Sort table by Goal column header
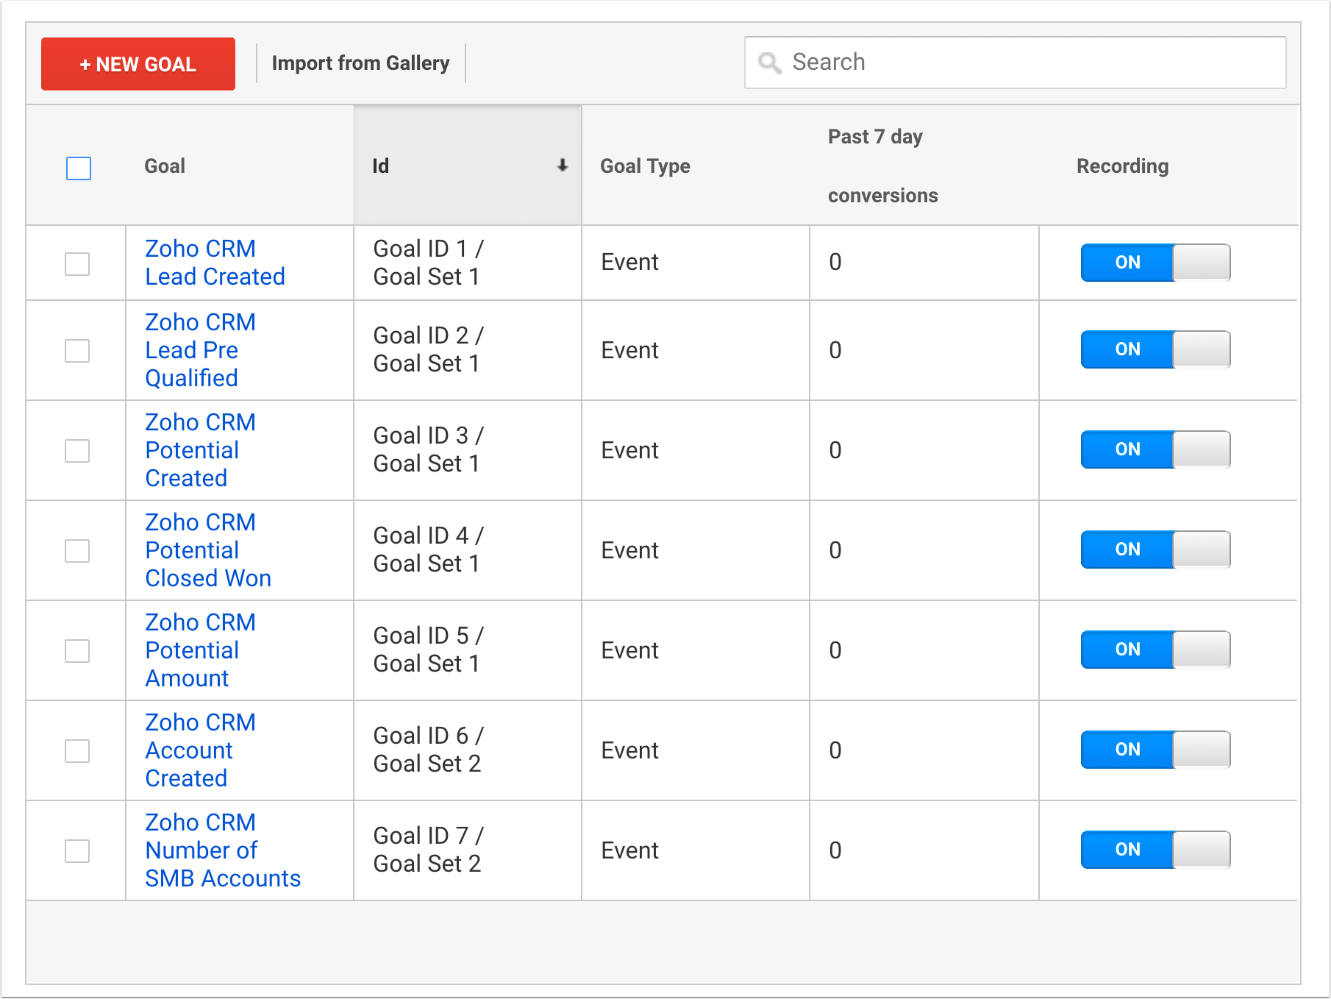 165,166
